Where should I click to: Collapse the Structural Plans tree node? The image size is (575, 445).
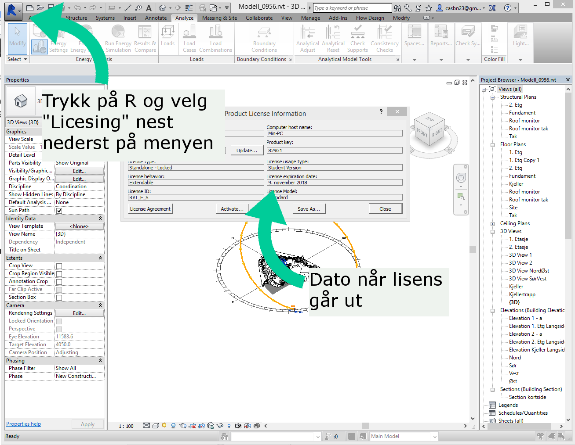click(492, 97)
